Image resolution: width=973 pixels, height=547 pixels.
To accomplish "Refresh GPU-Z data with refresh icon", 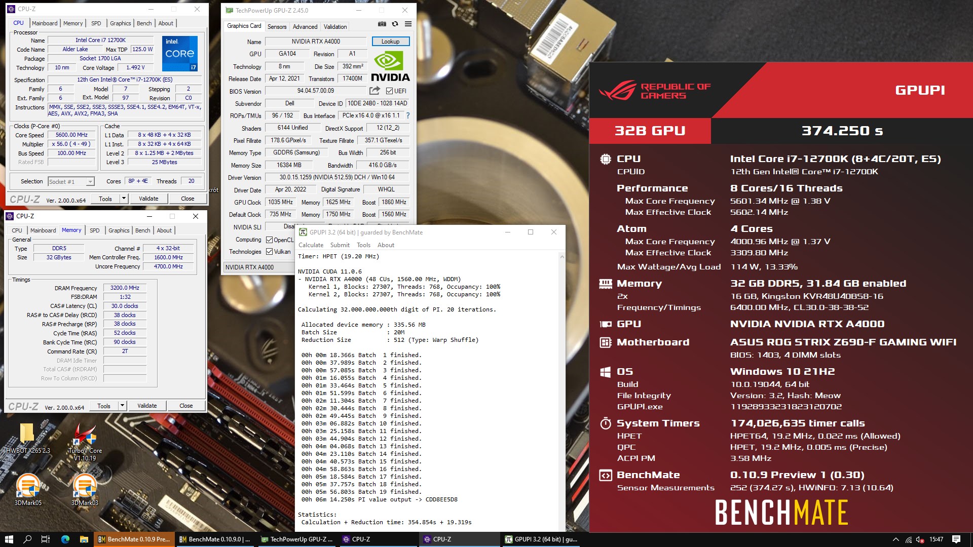I will 395,24.
